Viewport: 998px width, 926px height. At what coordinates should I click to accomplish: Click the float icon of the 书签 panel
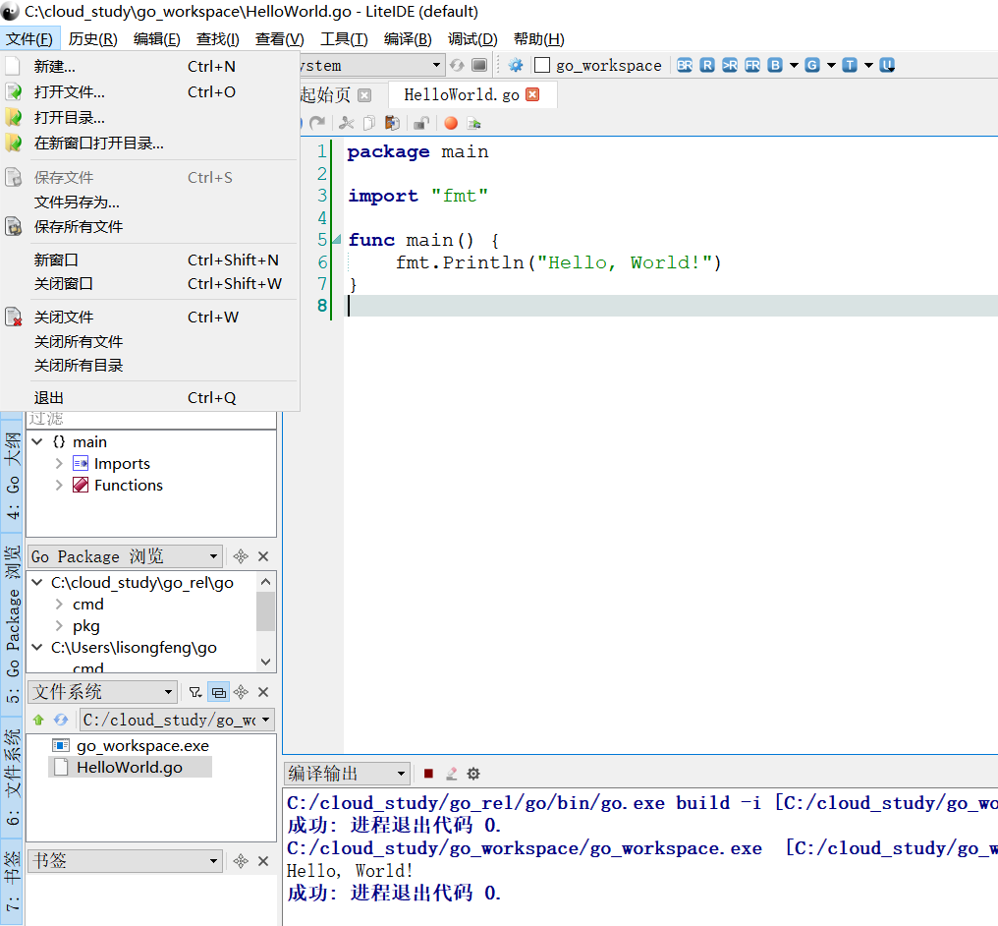pos(241,862)
